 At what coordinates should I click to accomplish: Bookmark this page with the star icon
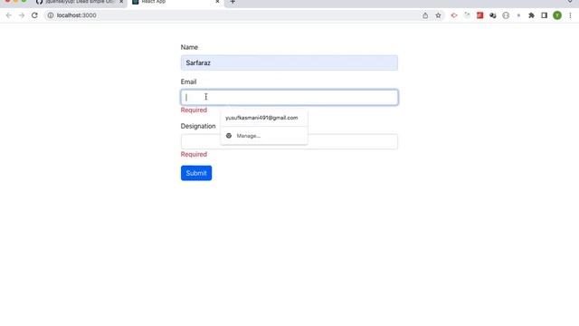[438, 15]
